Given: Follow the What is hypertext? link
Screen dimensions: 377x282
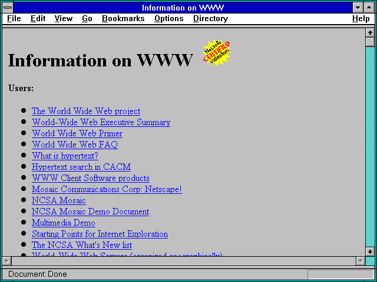Looking at the screenshot, I should 65,156.
